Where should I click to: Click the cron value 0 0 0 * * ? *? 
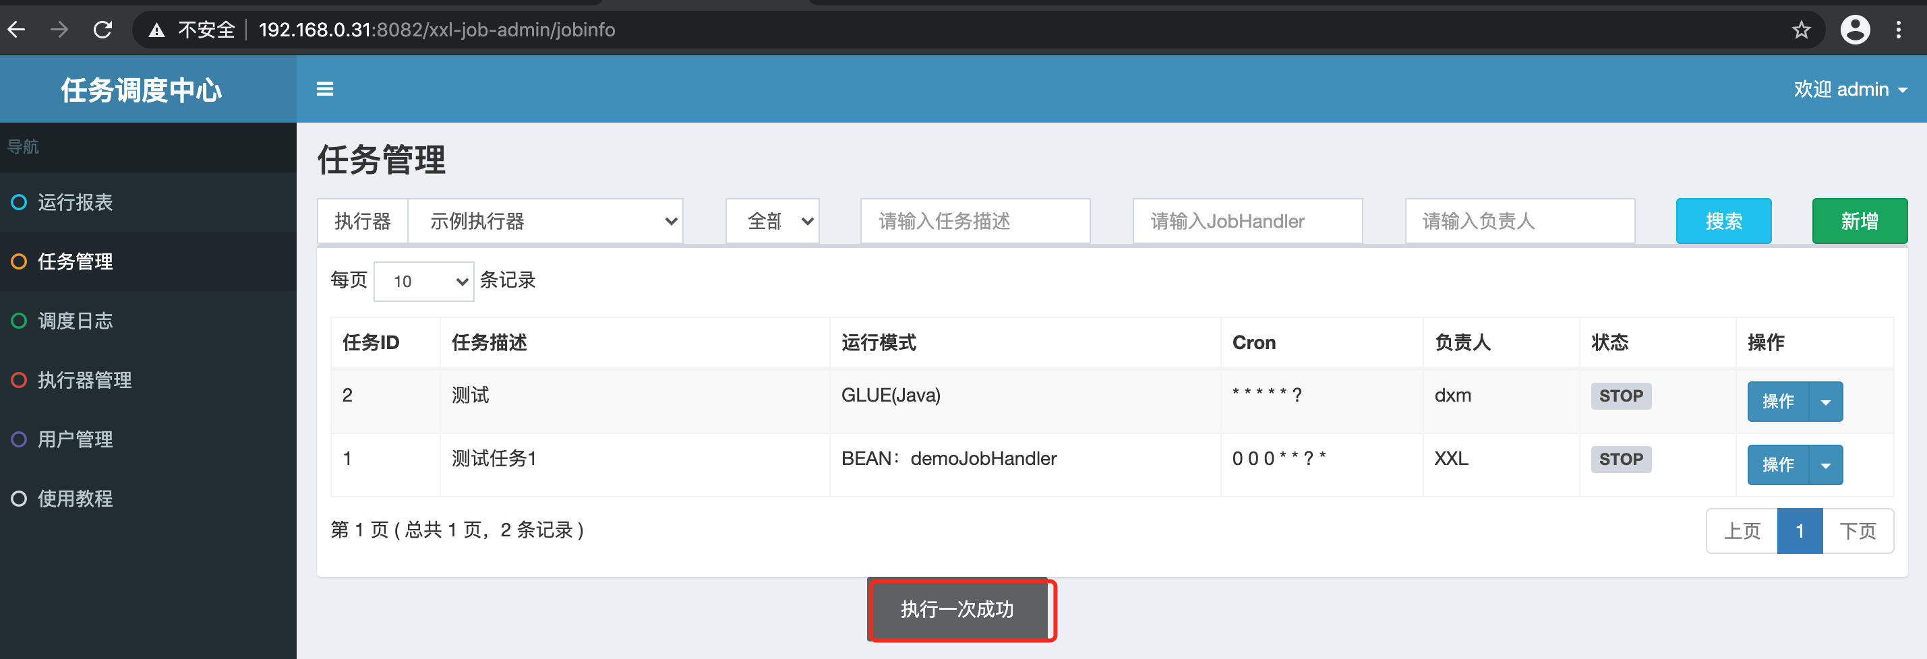click(x=1279, y=459)
